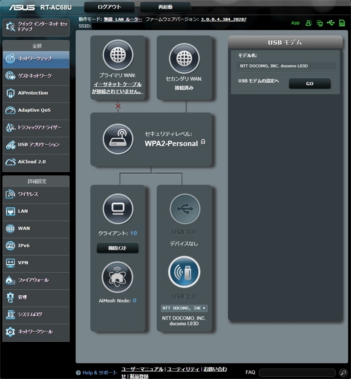Click the network clients status icon

320,23
